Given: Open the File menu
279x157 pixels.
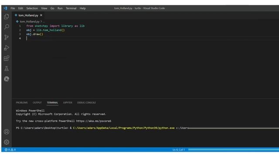Looking at the screenshot, I should pos(13,8).
